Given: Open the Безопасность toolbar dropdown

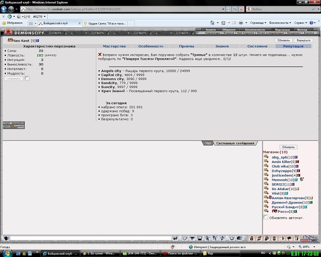Looking at the screenshot, I should tap(280, 23).
